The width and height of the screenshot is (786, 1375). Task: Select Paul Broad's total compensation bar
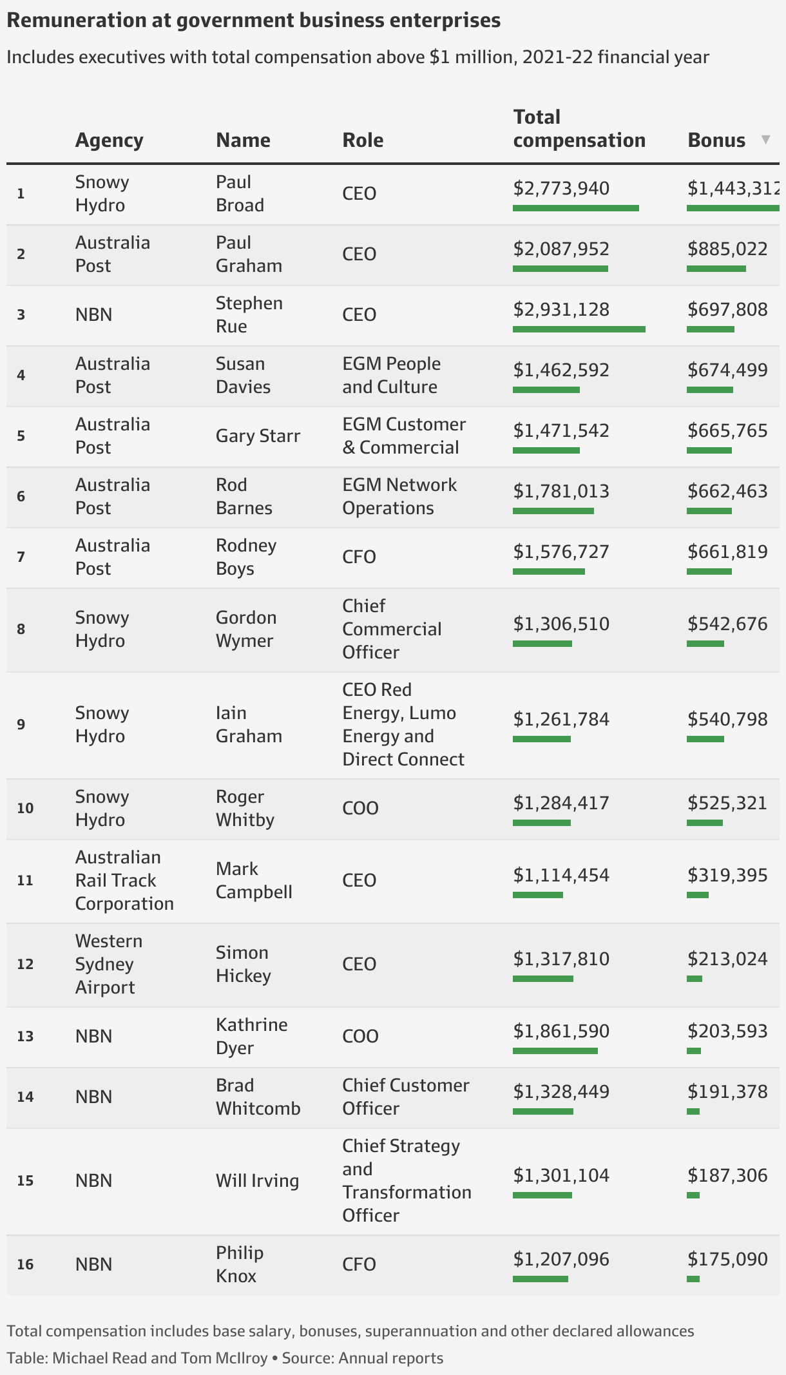(576, 208)
